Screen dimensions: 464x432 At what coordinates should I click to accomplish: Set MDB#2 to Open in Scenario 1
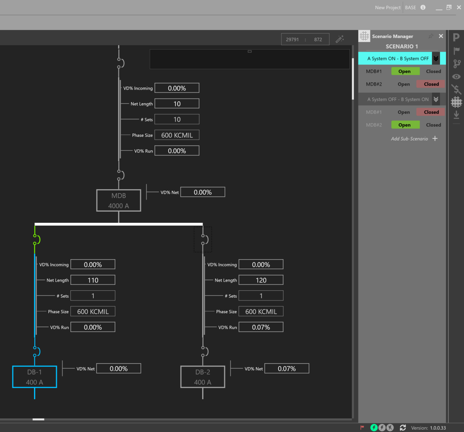click(403, 84)
